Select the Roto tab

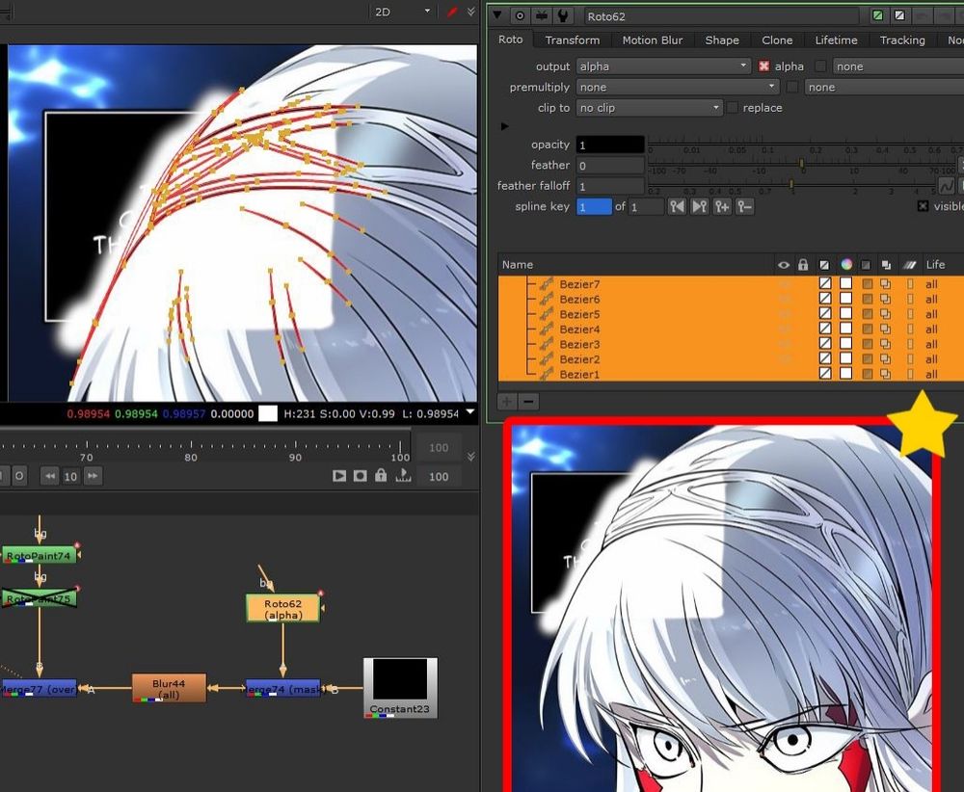510,40
